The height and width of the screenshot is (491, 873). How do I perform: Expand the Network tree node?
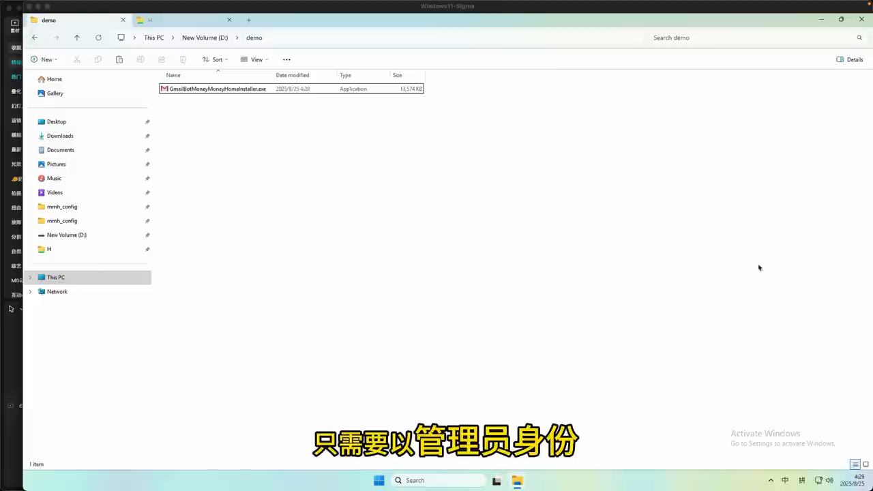(x=30, y=292)
